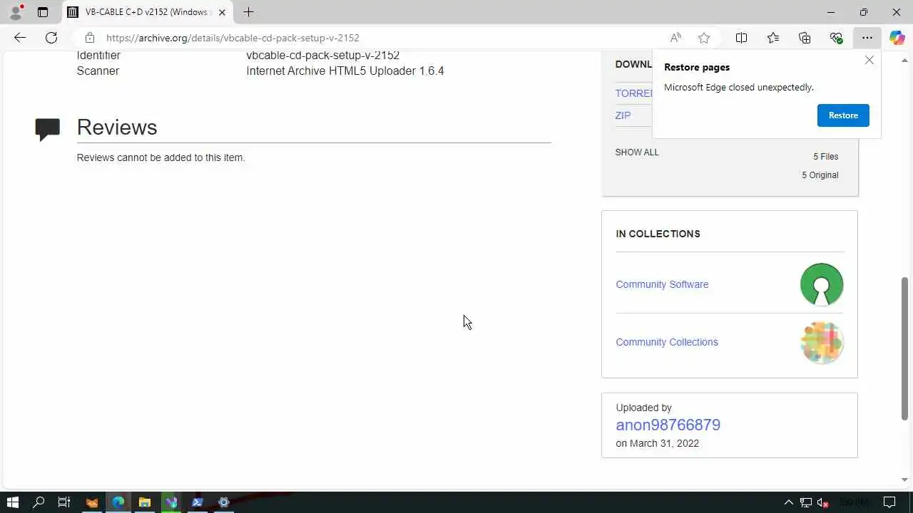Click the muted volume tray icon
913x513 pixels.
[x=822, y=502]
